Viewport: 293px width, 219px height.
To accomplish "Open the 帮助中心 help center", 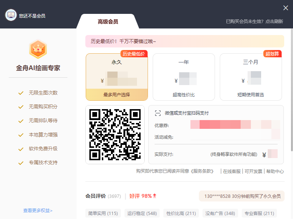I will [x=275, y=171].
